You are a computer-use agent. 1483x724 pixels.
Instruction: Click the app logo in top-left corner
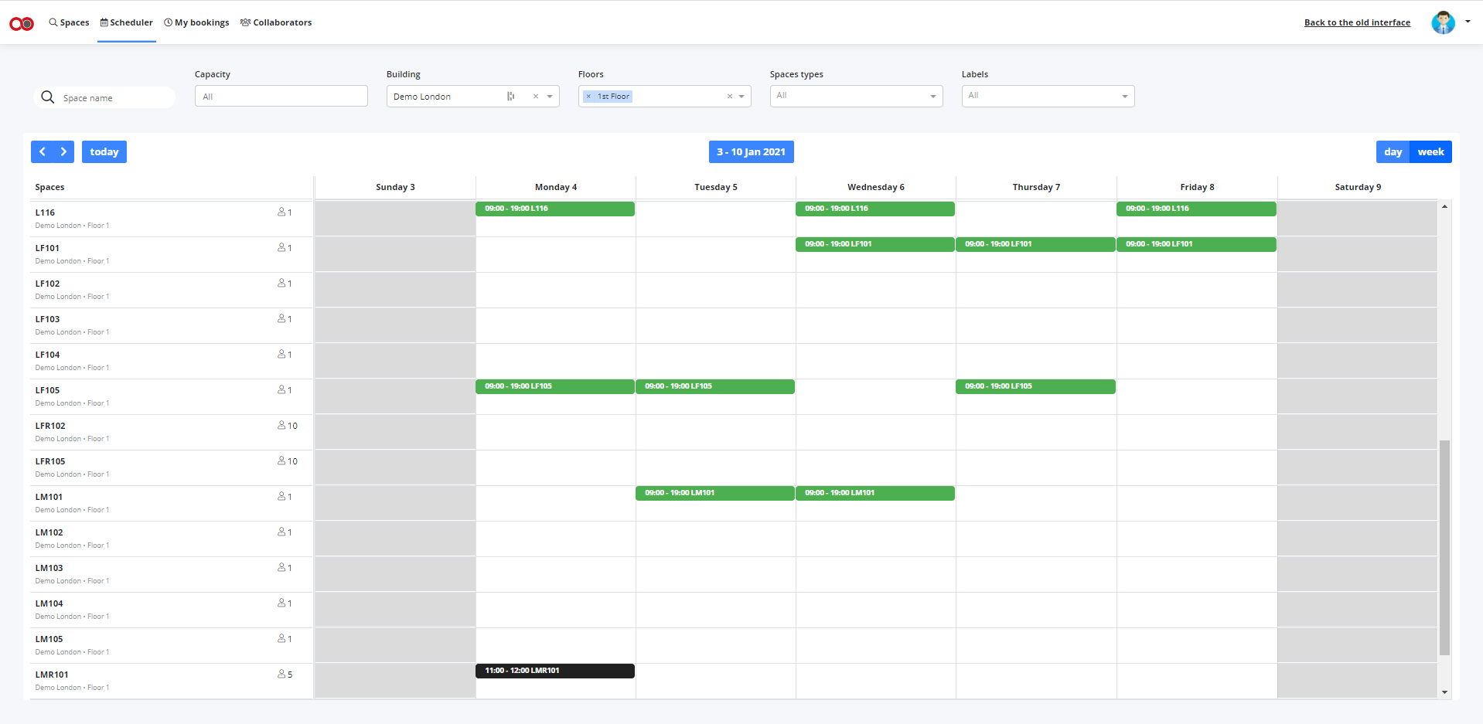click(22, 23)
